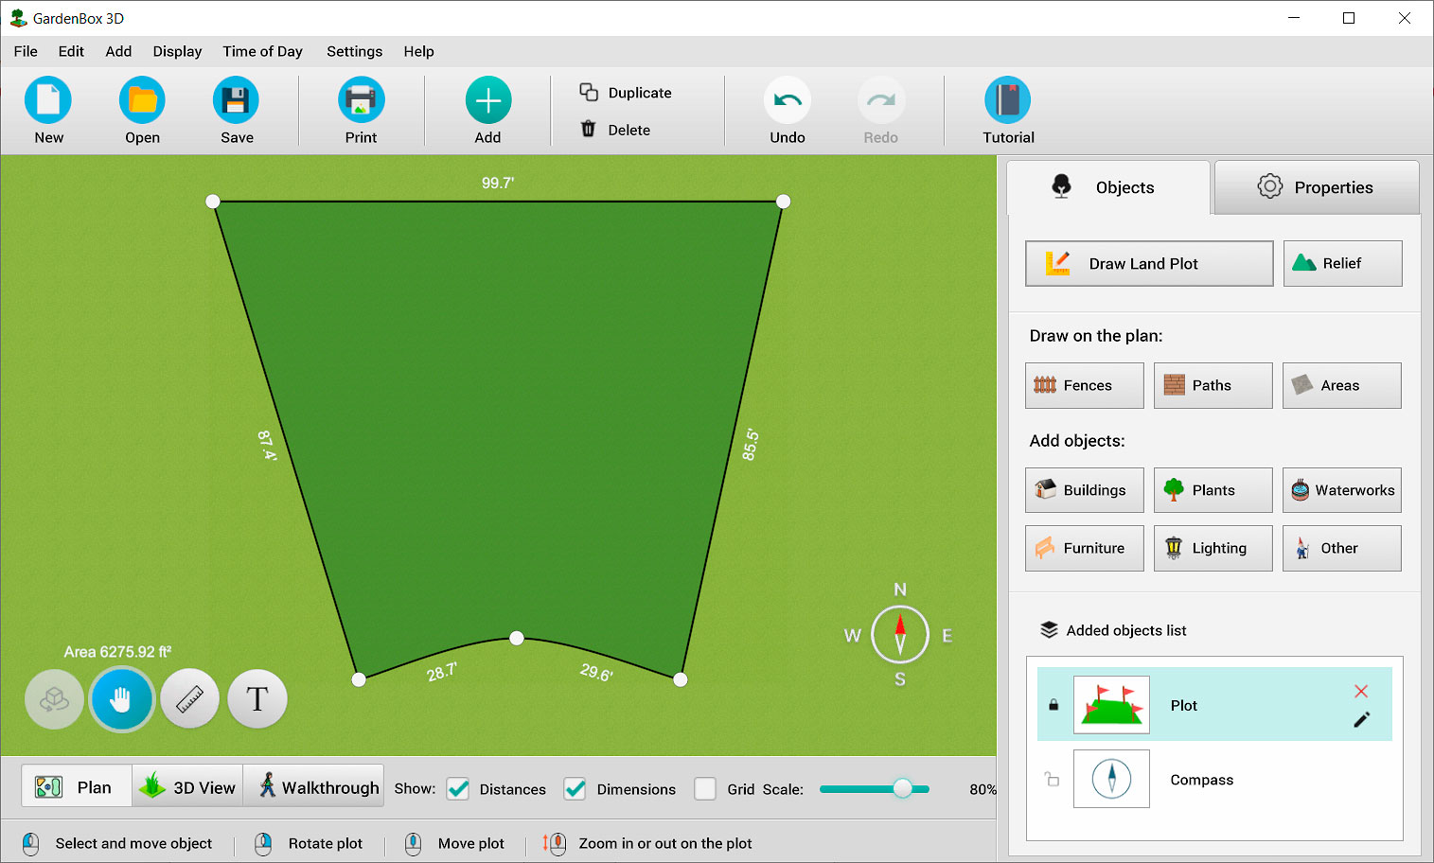
Task: Select the ruler measuring tool
Action: (x=190, y=699)
